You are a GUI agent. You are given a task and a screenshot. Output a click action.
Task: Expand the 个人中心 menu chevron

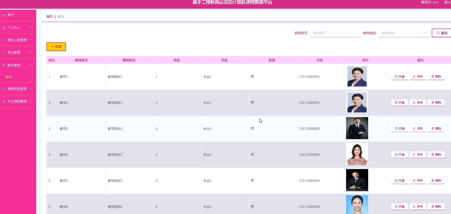pos(30,28)
